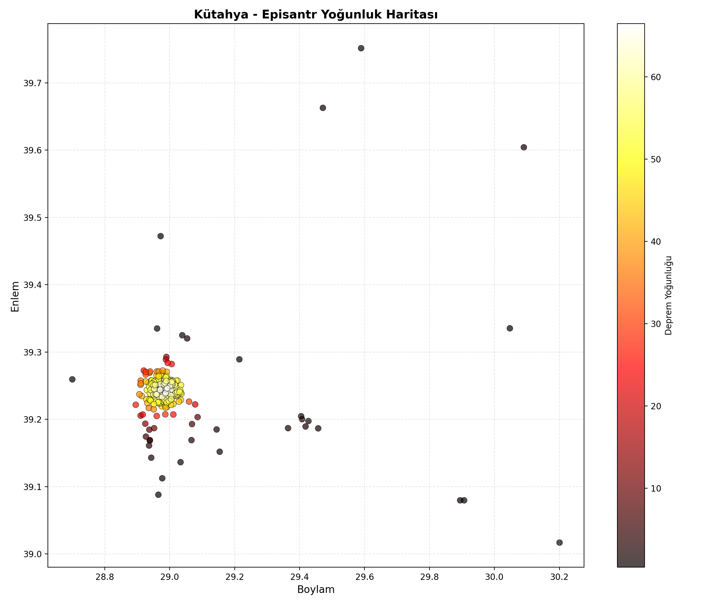
Task: Select the y-axis tick label 39.1
Action: point(33,487)
